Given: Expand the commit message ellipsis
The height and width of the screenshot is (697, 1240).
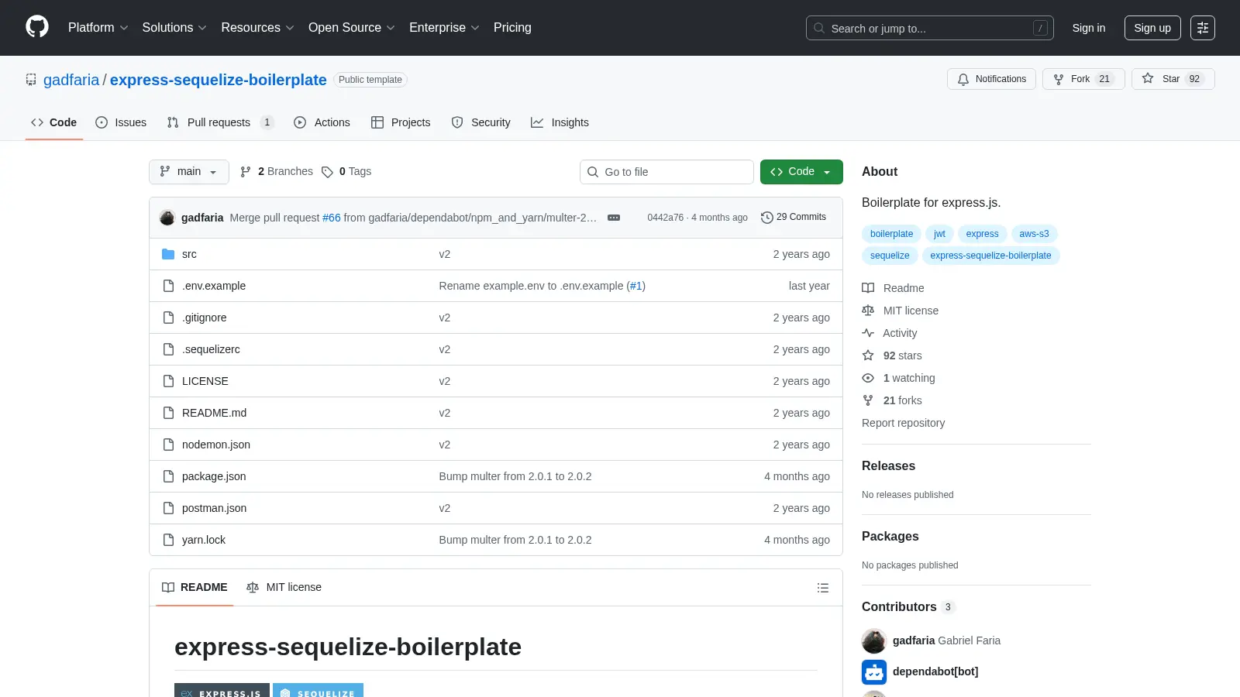Looking at the screenshot, I should coord(614,218).
